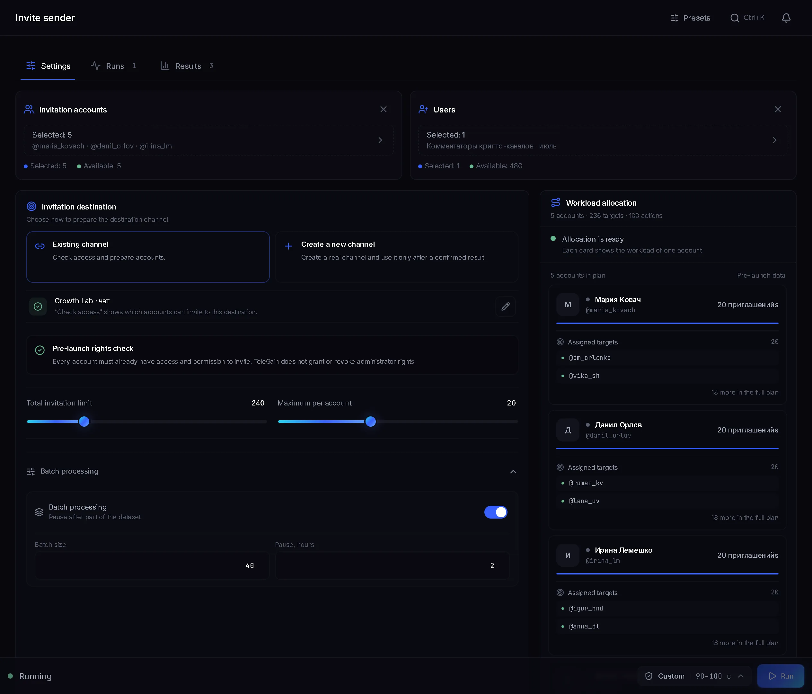
Task: Toggle the Batch processing switch off
Action: 495,512
